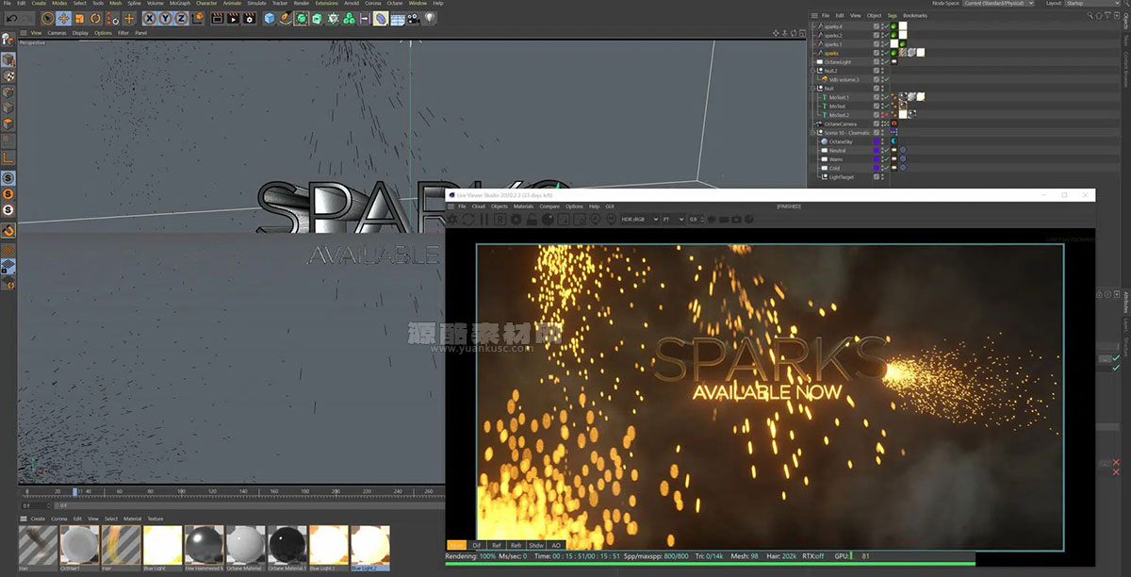Select the Move tool in Cinema 4D toolbar

pos(62,16)
